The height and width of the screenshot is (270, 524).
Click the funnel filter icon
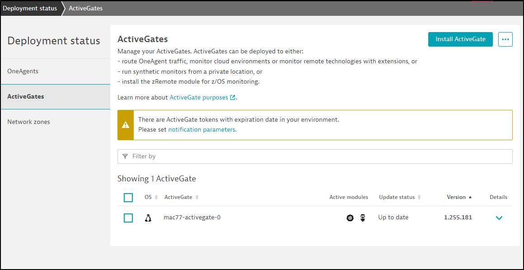click(x=125, y=156)
